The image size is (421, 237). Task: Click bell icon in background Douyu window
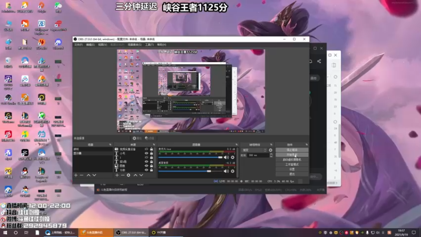(310, 61)
